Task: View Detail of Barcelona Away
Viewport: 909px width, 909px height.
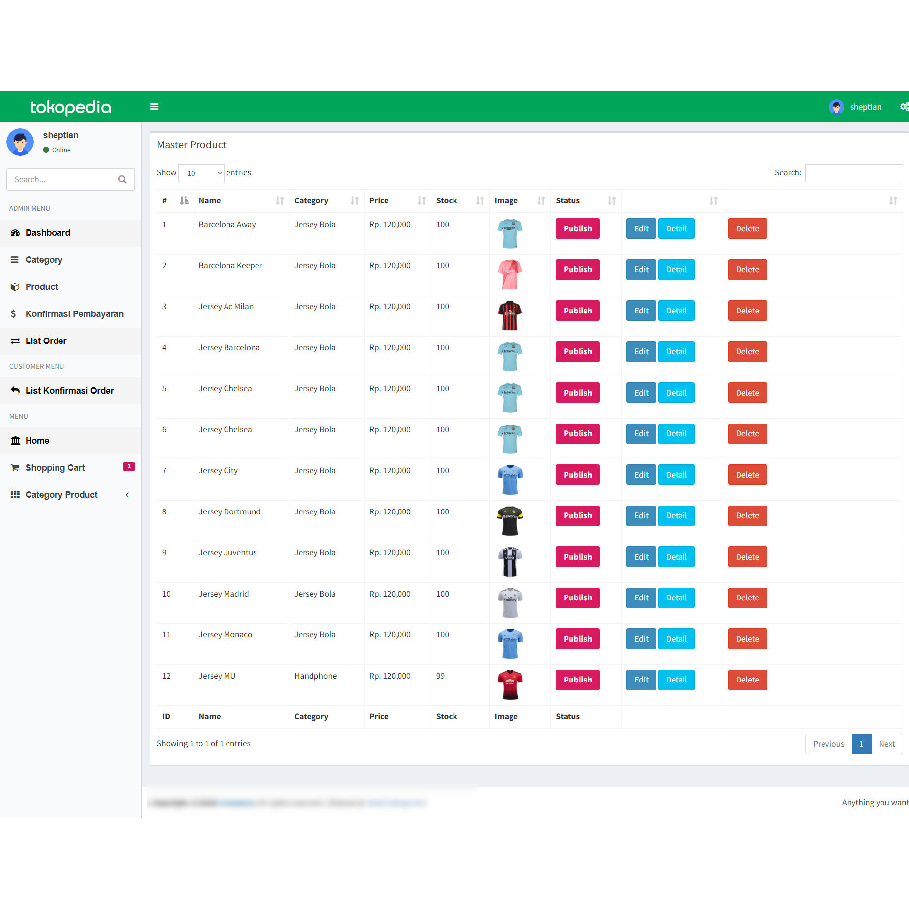Action: tap(677, 228)
